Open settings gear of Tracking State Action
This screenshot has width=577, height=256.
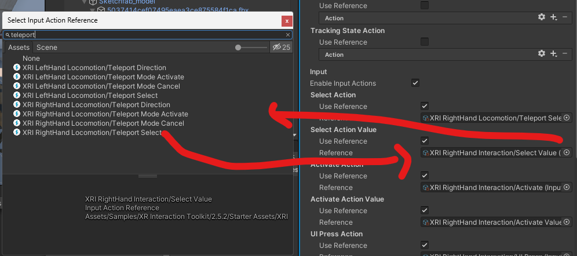pos(541,53)
